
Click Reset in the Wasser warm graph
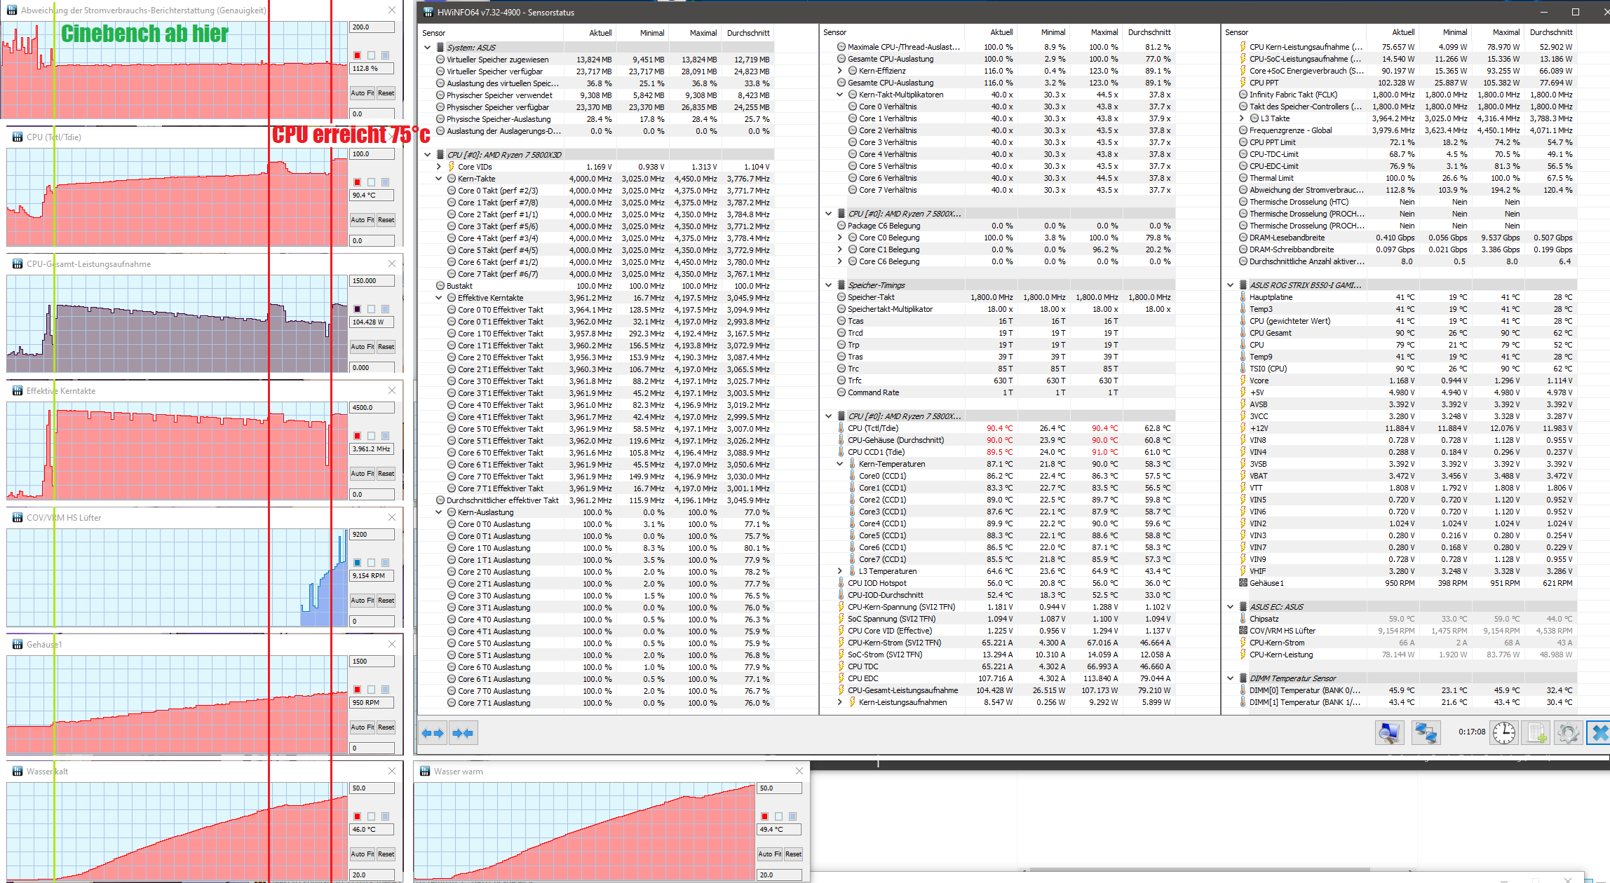click(x=793, y=854)
